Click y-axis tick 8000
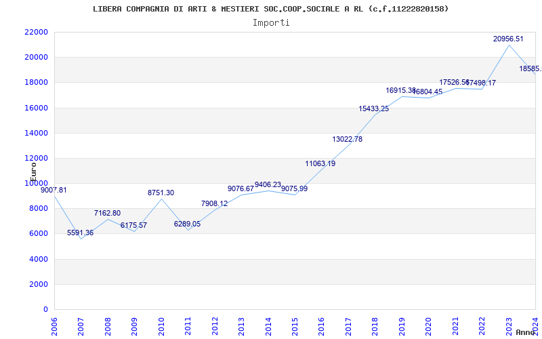Viewport: 542px width, 339px height. click(x=38, y=209)
